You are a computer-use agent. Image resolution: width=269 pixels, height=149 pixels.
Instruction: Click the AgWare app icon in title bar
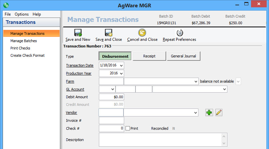point(6,5)
